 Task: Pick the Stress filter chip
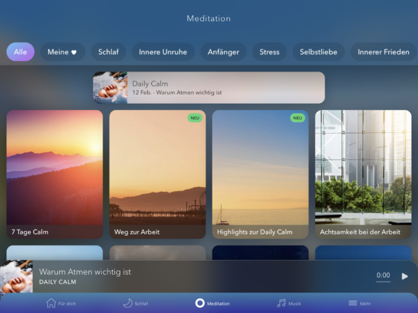pyautogui.click(x=269, y=52)
